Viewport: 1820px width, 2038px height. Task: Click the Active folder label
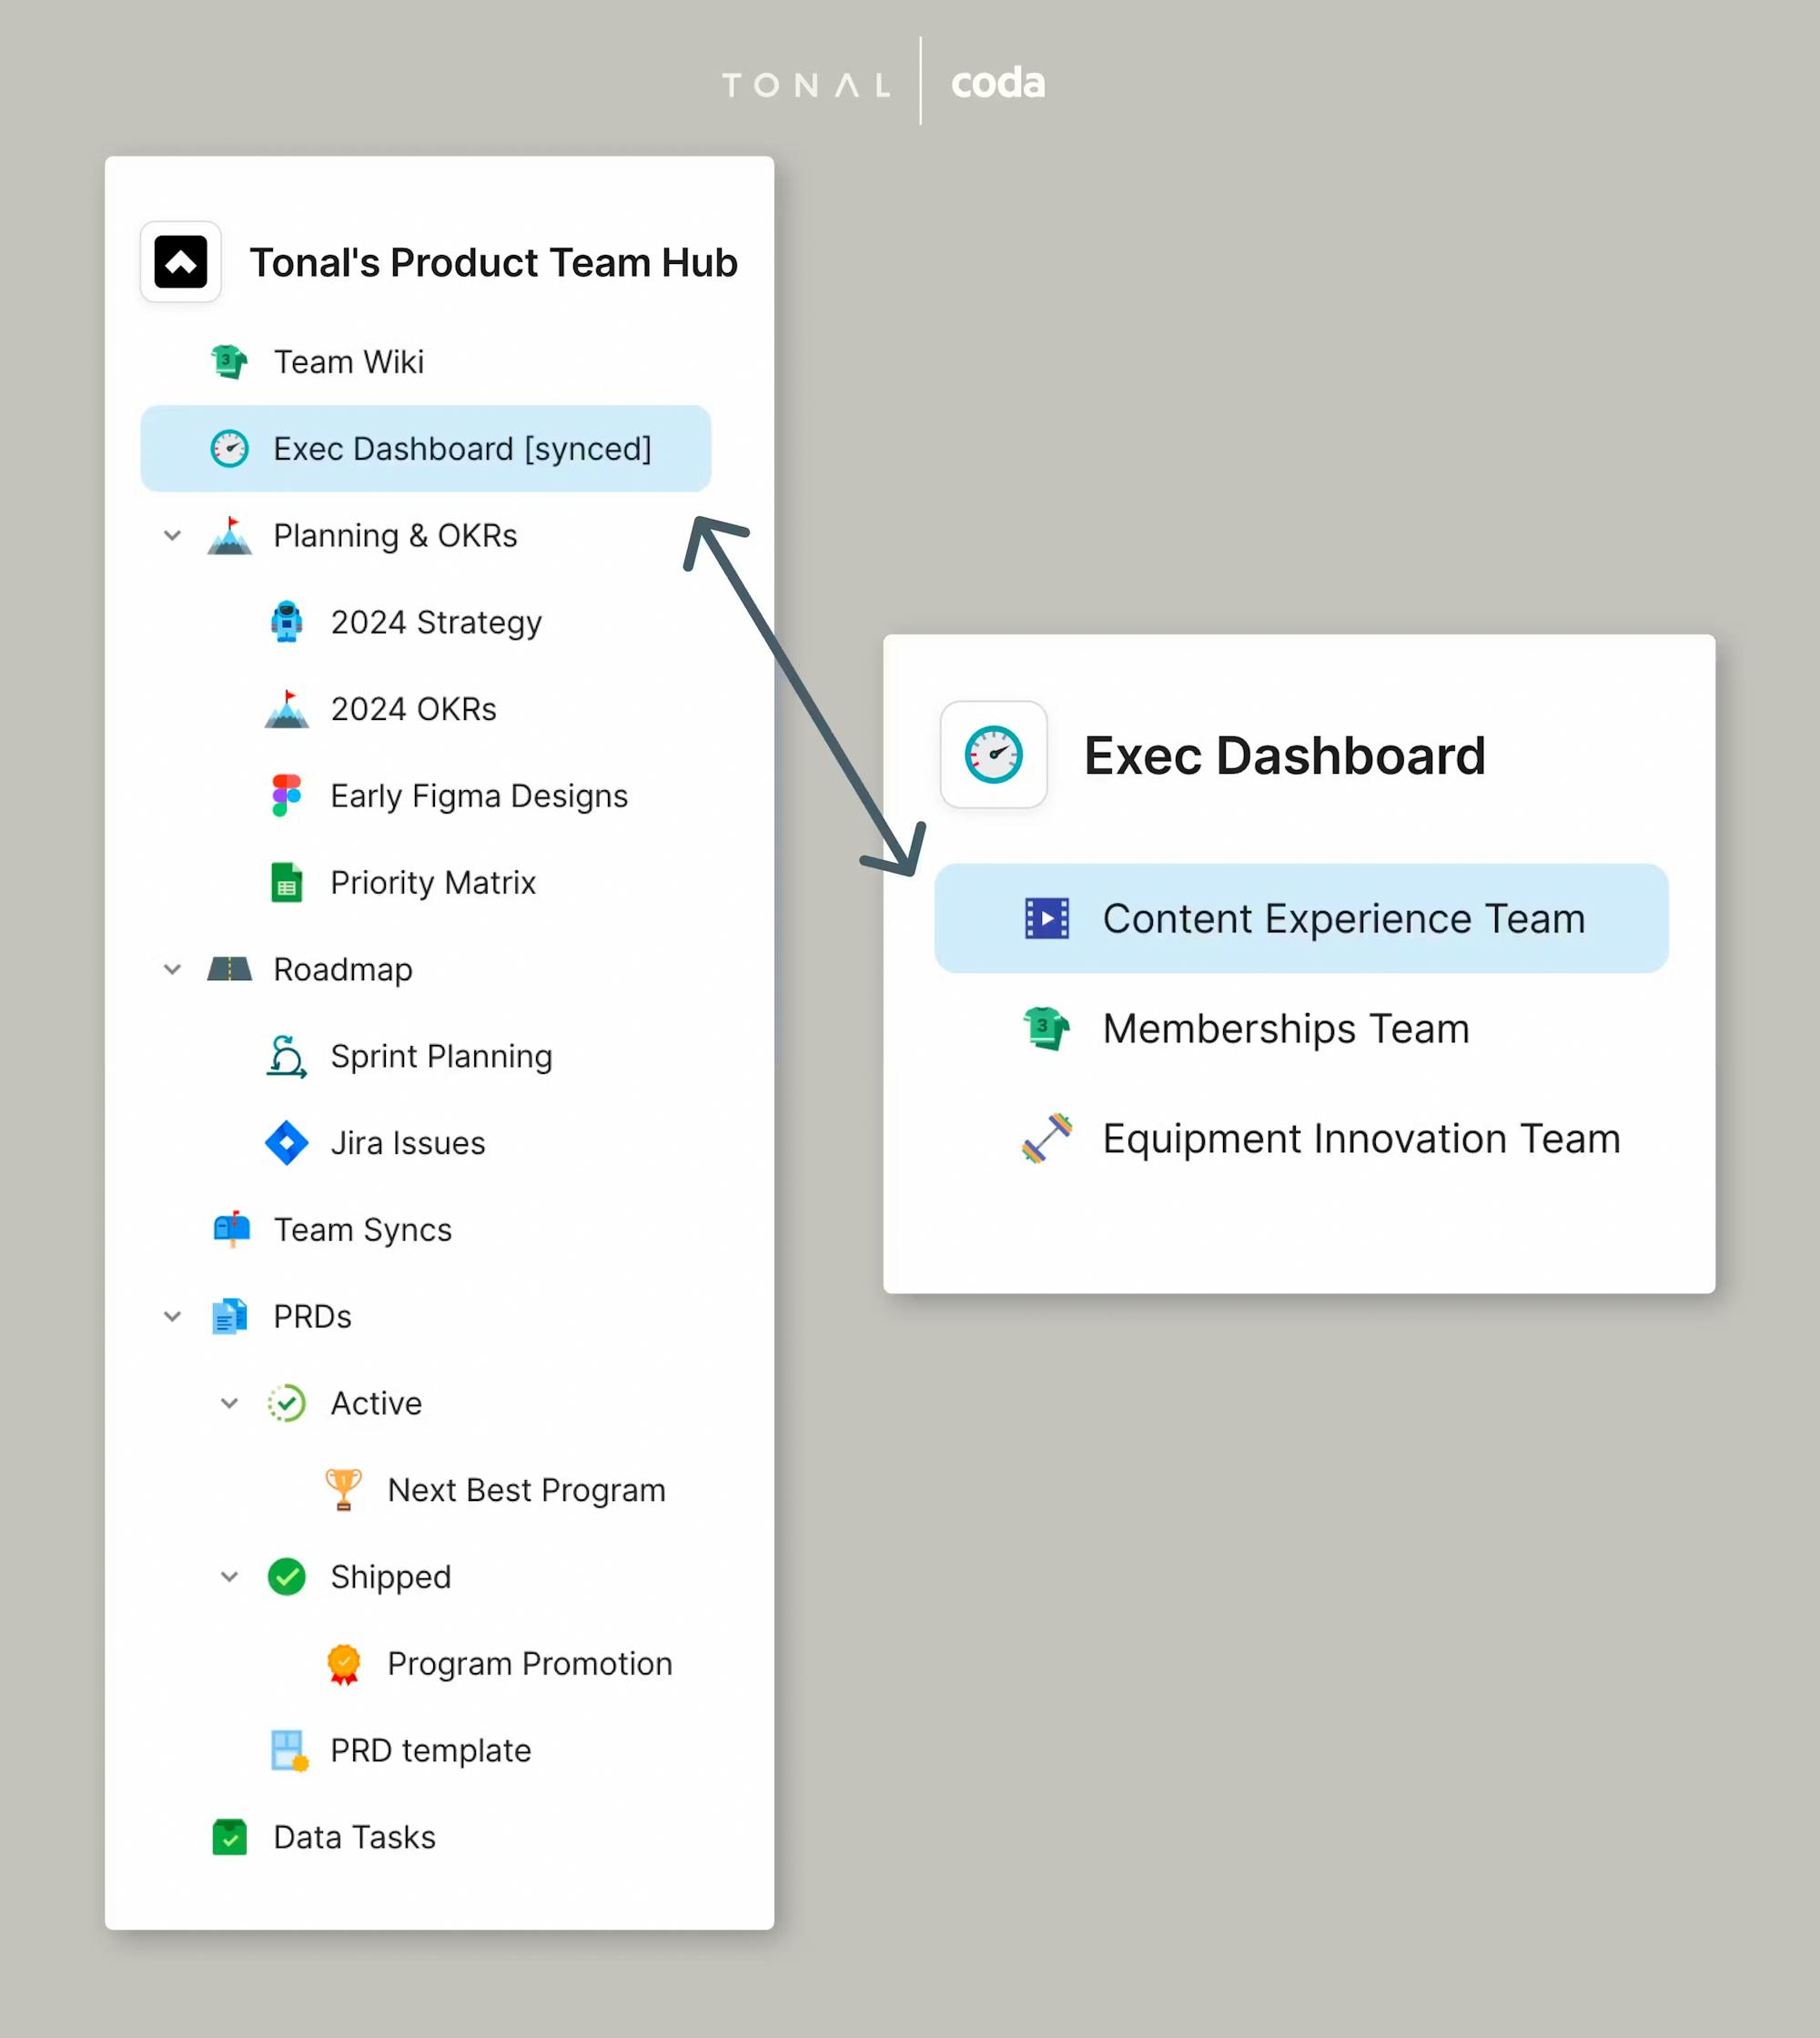pyautogui.click(x=376, y=1403)
